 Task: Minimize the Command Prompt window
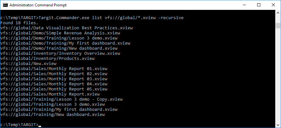244,5
